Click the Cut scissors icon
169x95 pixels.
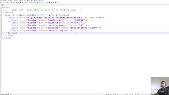(x=10, y=2)
